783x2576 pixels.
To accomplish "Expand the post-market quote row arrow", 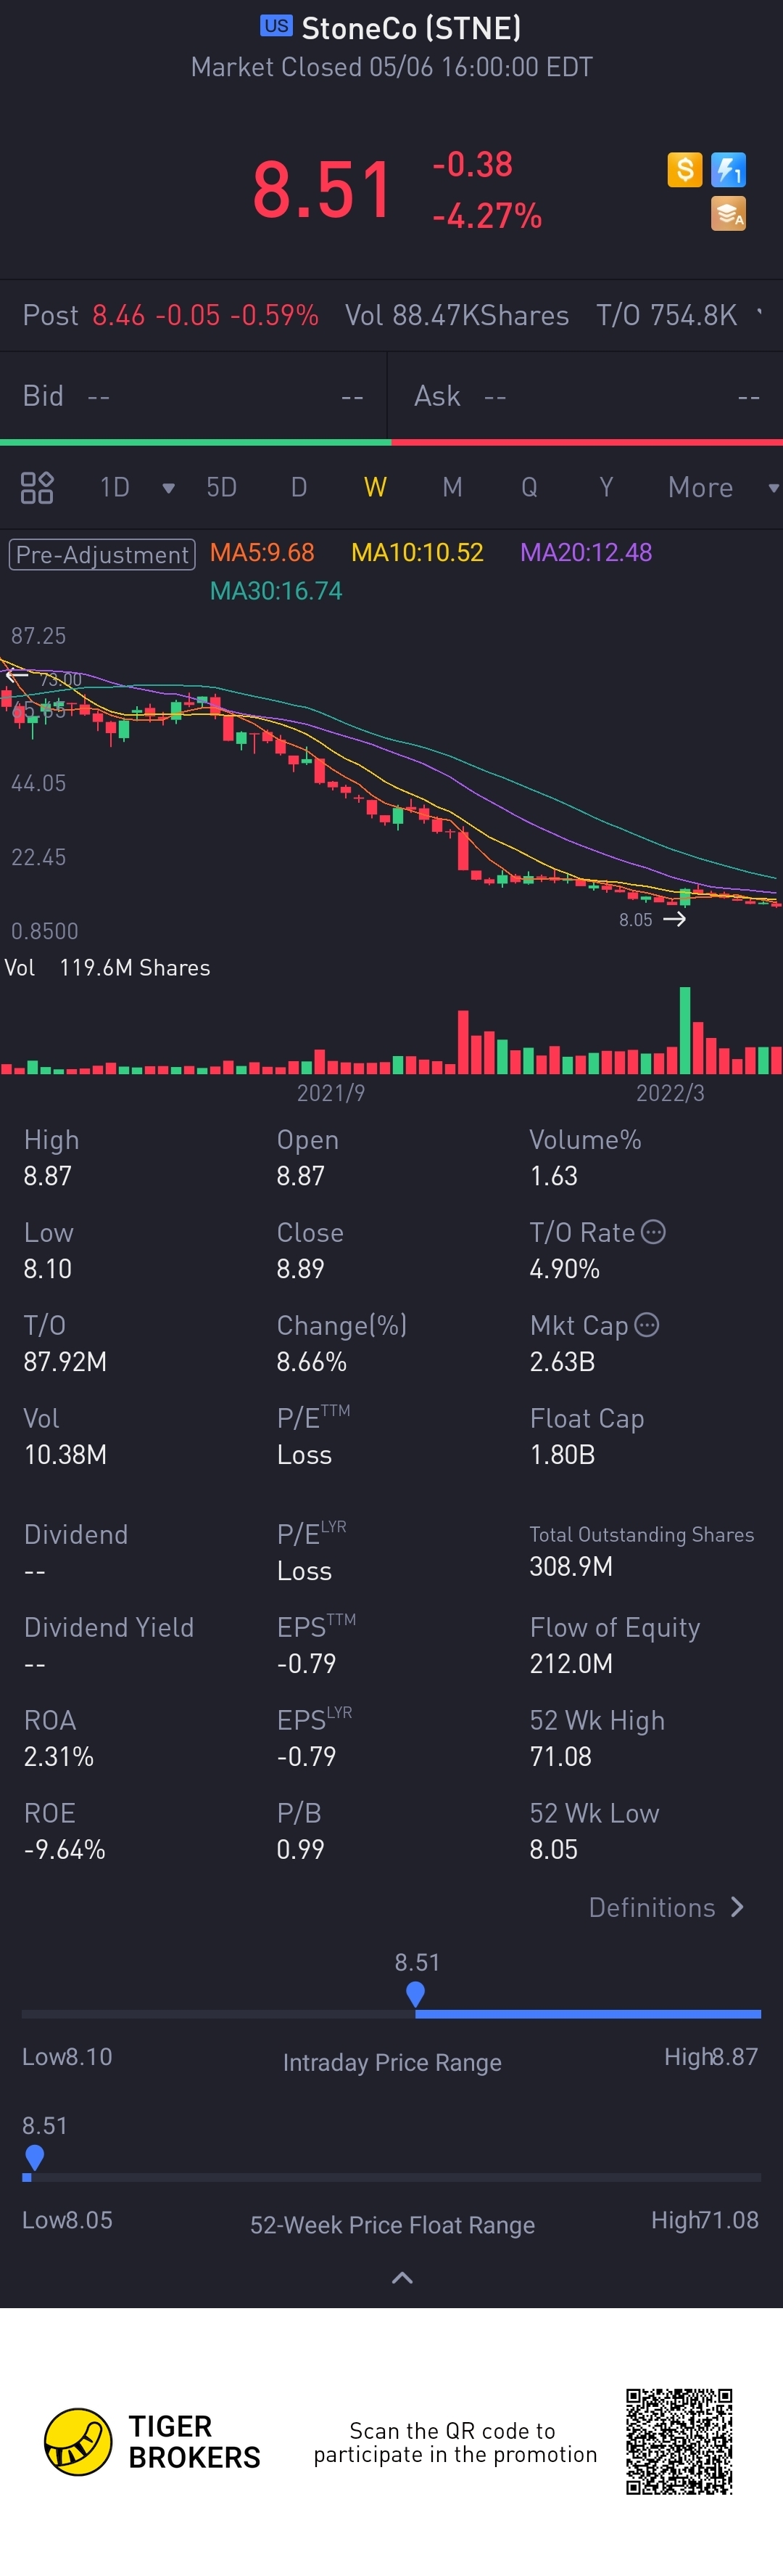I will coord(760,314).
